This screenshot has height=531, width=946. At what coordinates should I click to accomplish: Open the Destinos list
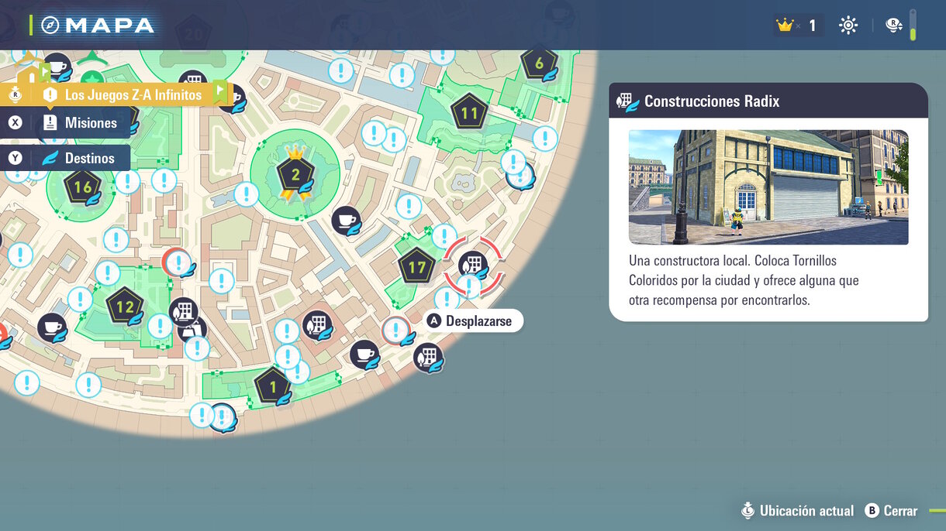pyautogui.click(x=89, y=158)
